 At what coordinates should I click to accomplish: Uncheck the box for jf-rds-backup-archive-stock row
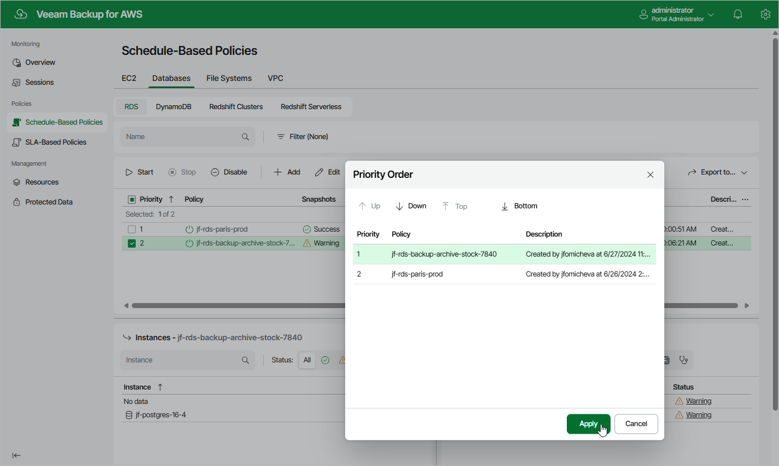pyautogui.click(x=132, y=243)
